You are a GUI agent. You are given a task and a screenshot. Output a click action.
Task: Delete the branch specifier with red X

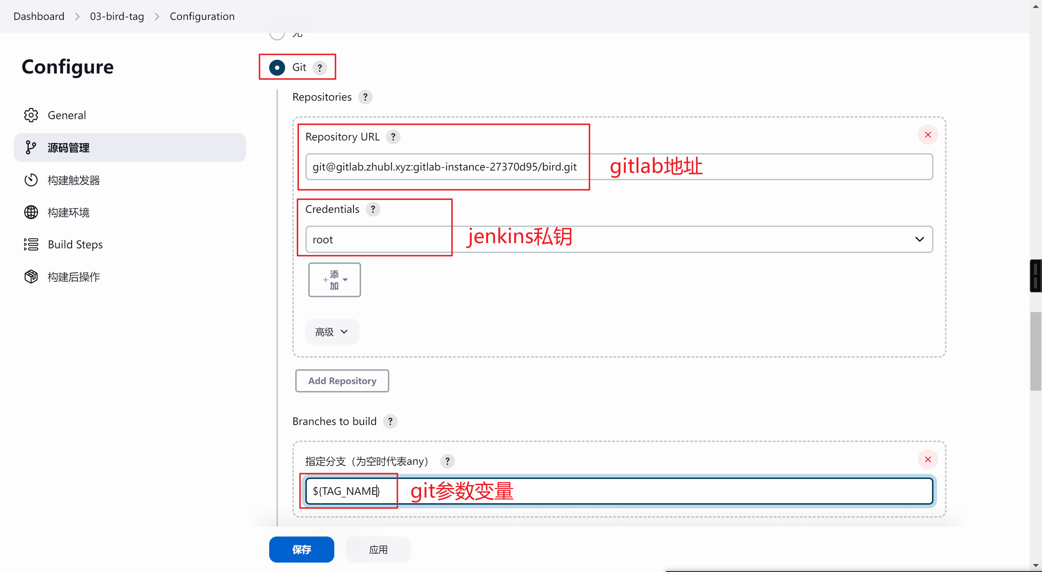[x=928, y=459]
